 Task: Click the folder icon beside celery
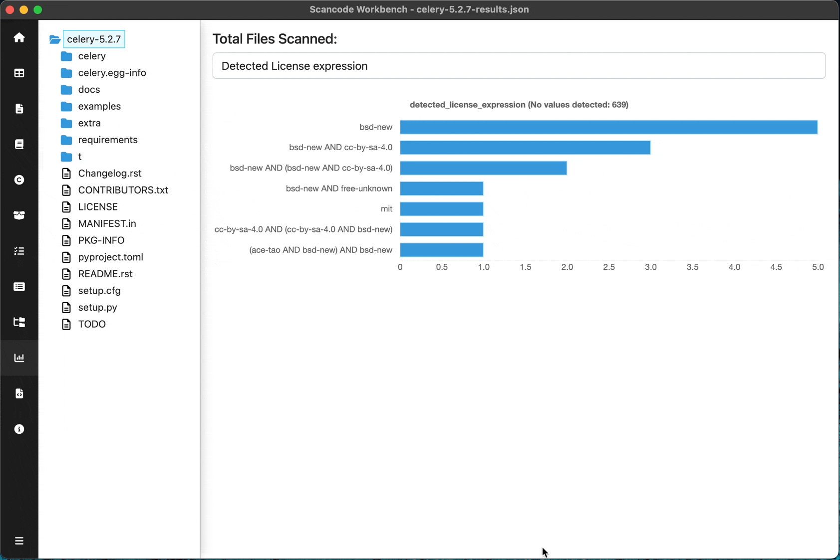pos(66,56)
